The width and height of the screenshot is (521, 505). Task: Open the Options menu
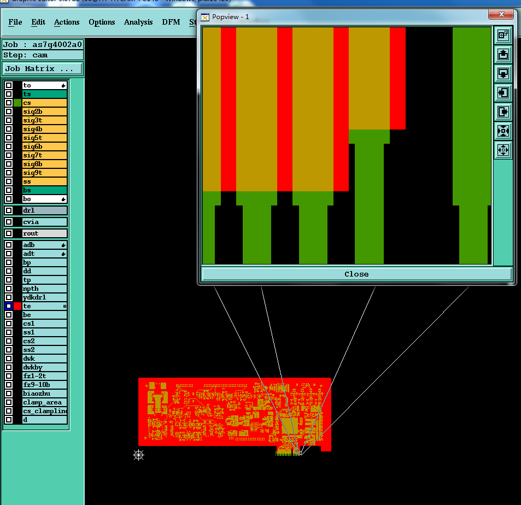102,22
